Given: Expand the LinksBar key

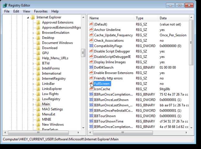Looking at the screenshot, I should point(33,84).
